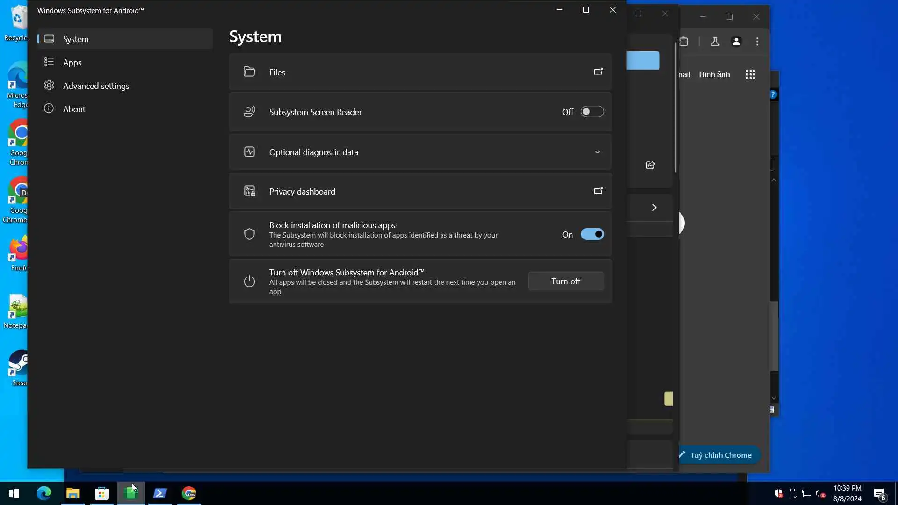Go to About page
This screenshot has height=505, width=898.
[74, 109]
